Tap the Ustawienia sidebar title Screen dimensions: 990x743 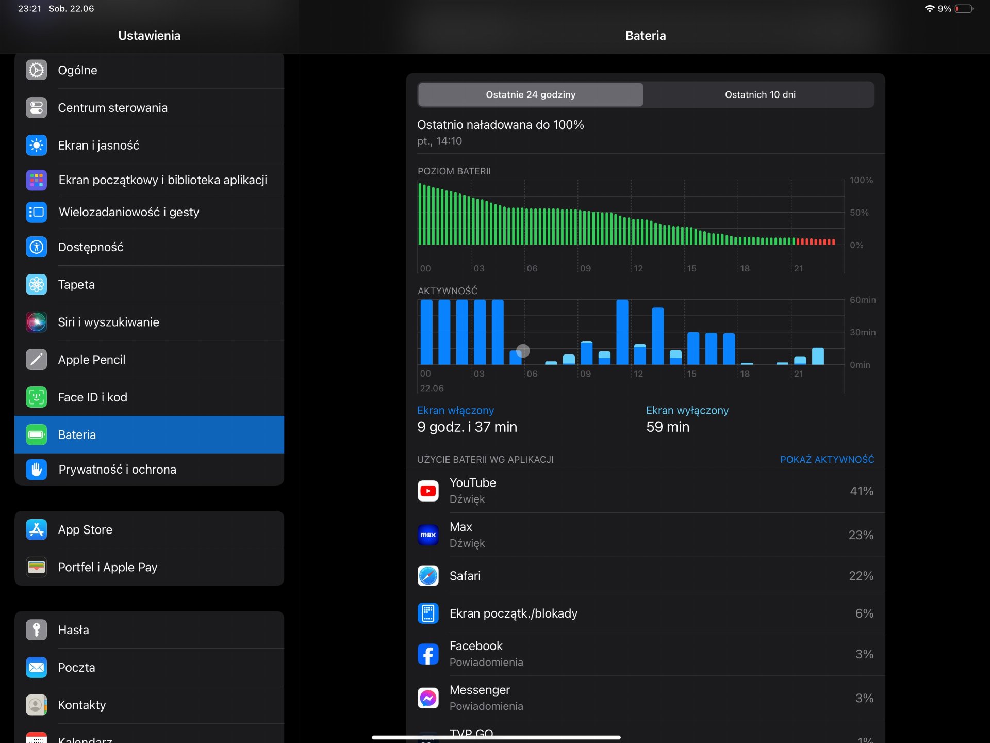coord(150,36)
